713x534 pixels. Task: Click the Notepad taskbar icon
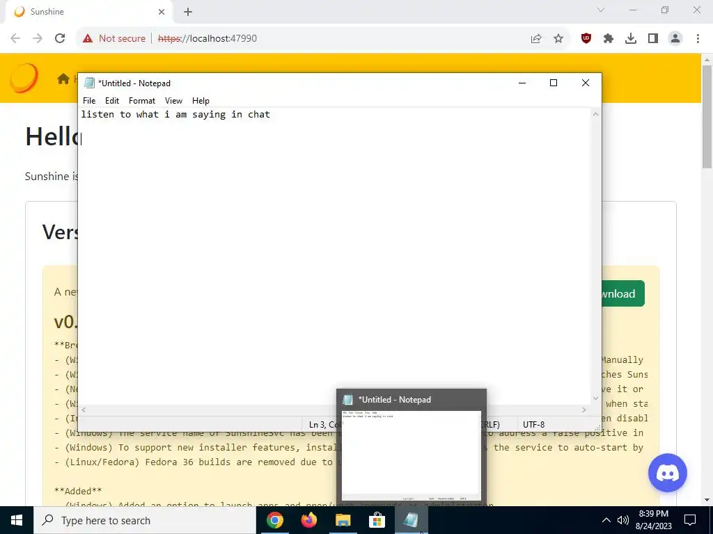(411, 520)
